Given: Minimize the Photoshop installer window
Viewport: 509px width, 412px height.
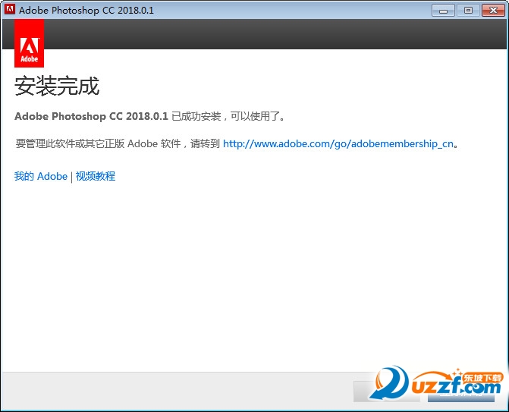Looking at the screenshot, I should [443, 11].
